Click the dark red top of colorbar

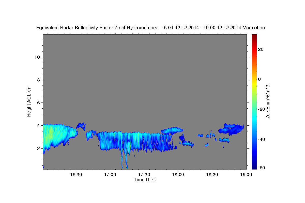[254, 36]
